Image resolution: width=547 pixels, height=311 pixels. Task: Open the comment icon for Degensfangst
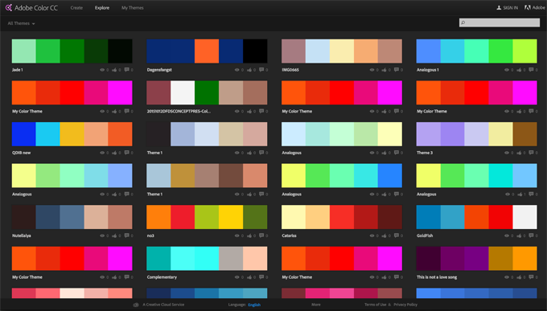pos(261,70)
